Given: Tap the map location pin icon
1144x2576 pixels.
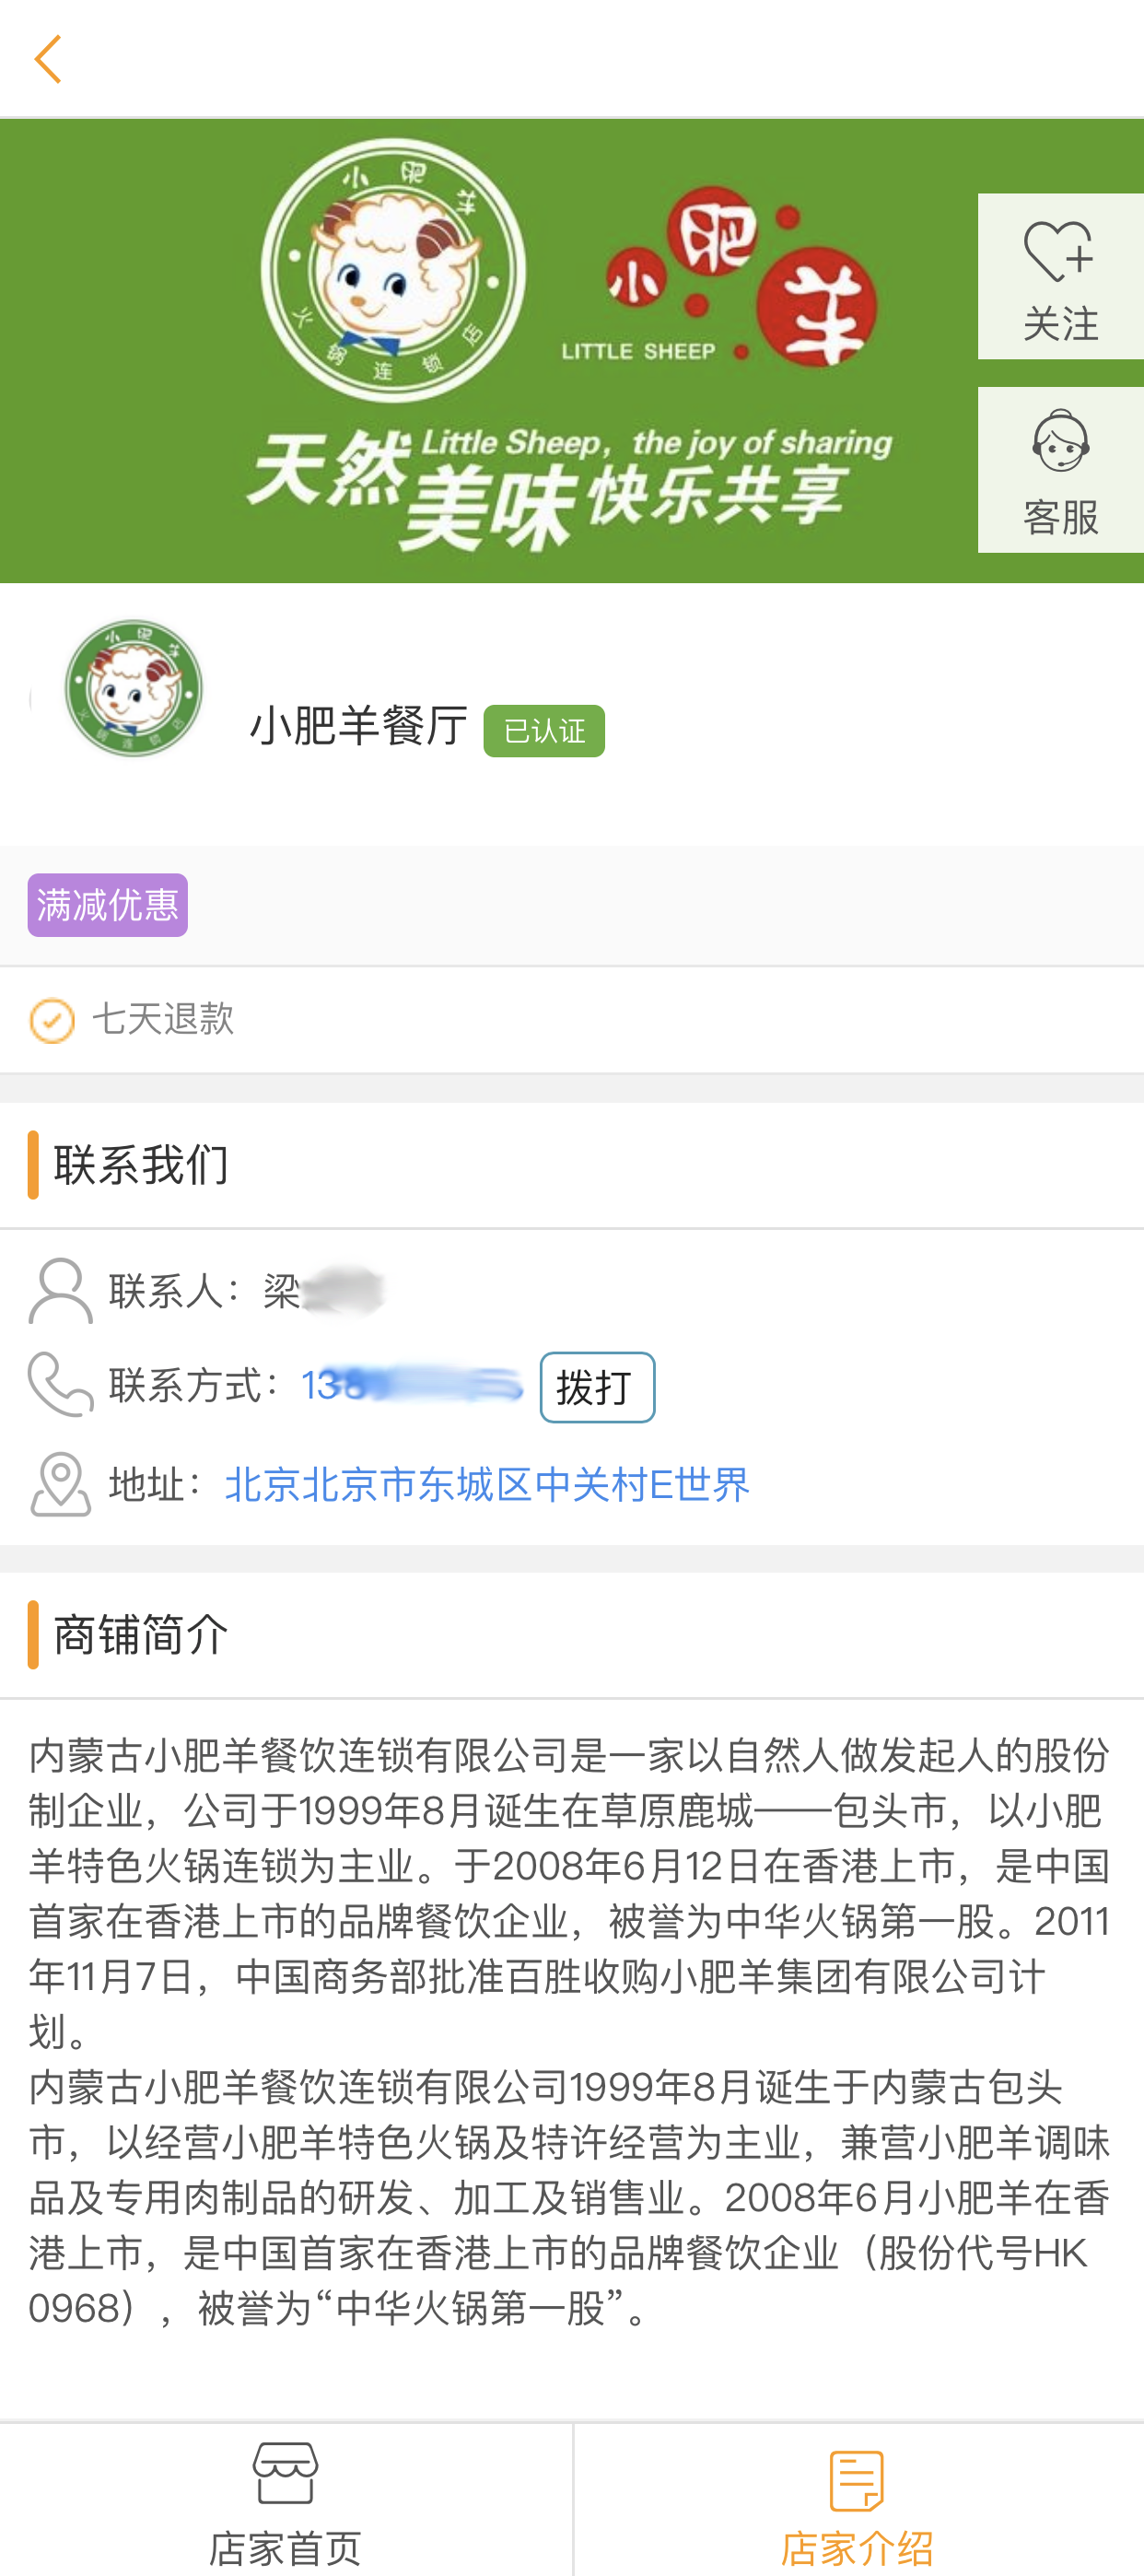Looking at the screenshot, I should point(60,1484).
